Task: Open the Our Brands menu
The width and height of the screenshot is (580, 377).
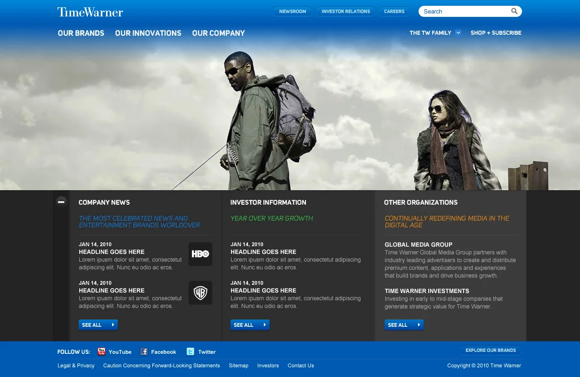Action: [81, 33]
